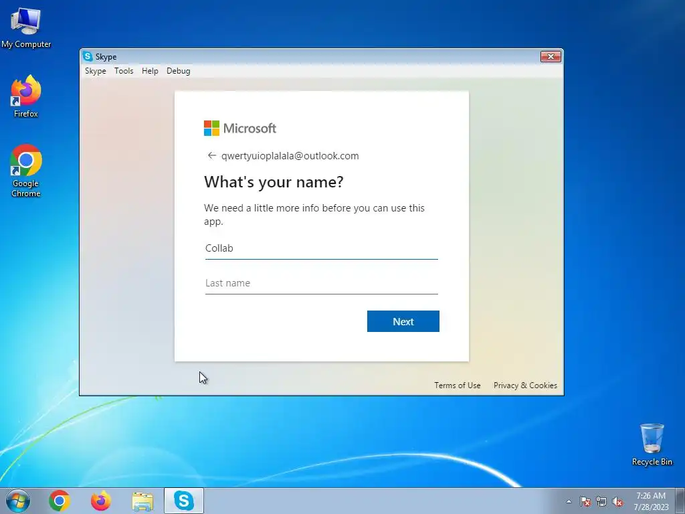Click the Next button
Screen dimensions: 685x514
pos(403,321)
